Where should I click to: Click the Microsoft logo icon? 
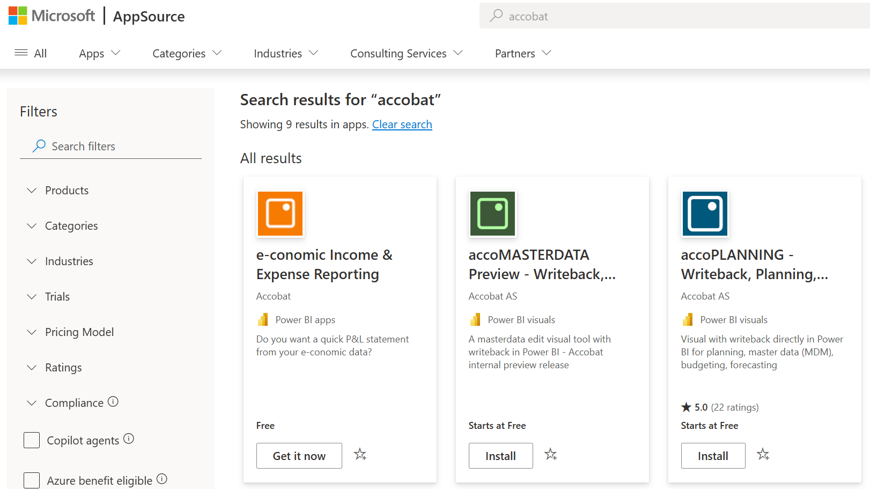tap(18, 16)
